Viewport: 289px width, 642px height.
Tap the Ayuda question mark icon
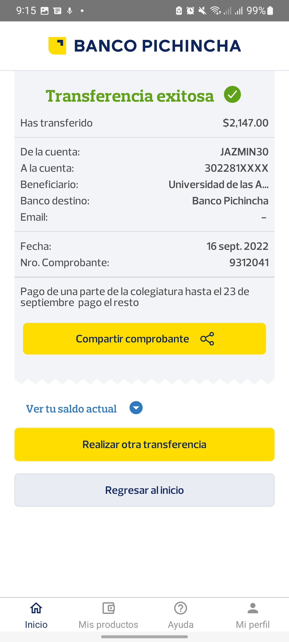tap(181, 608)
